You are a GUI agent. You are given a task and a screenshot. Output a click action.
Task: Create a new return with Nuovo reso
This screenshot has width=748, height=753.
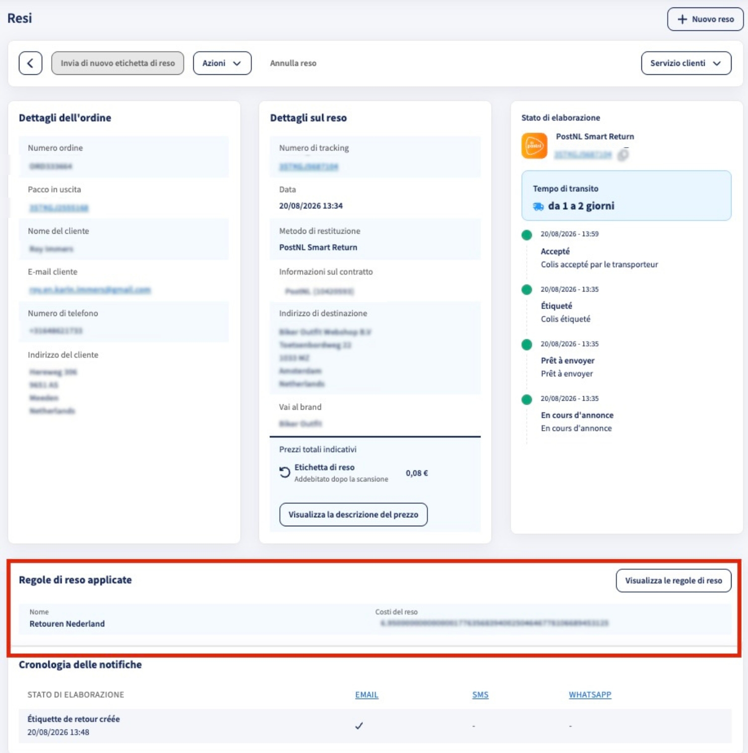click(x=706, y=19)
